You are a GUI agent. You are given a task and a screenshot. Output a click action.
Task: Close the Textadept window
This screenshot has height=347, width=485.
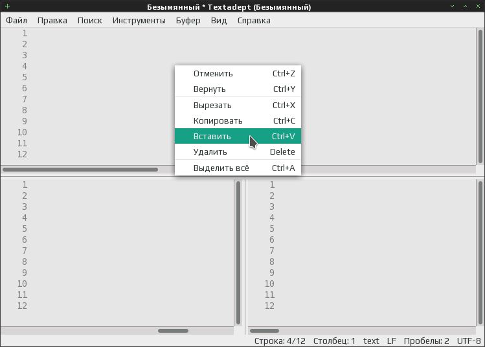pos(478,6)
